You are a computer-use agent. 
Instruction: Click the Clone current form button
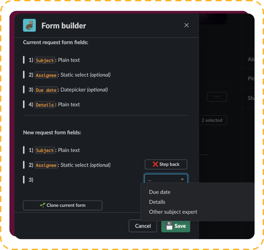[63, 205]
